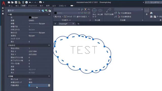Click the black ByLayer color swatch

(30, 17)
